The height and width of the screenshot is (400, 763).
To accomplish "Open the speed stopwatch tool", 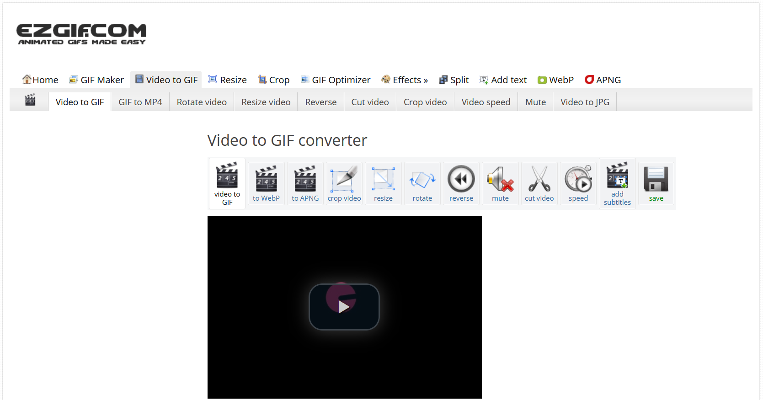I will [x=578, y=179].
